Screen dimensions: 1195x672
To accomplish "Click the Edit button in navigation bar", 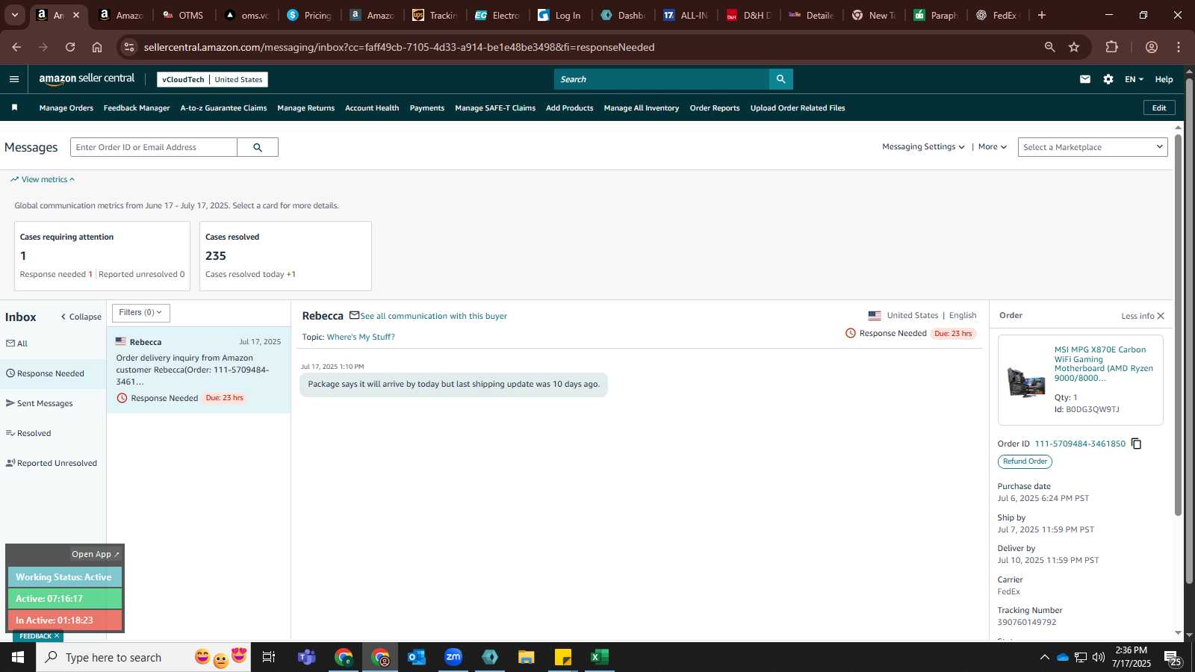I will point(1159,108).
